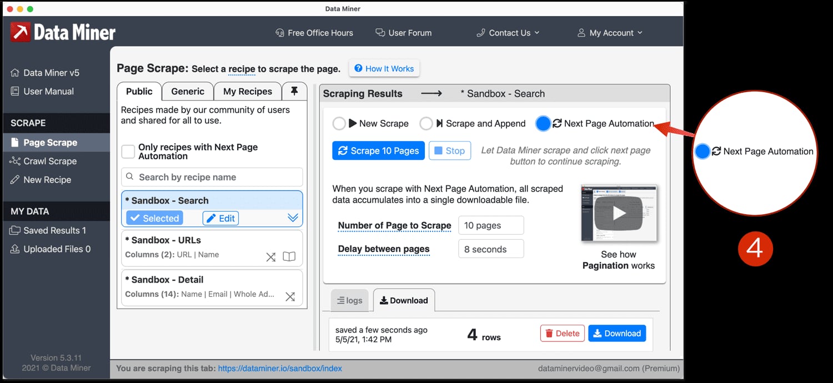Click the 10 pages field
The image size is (833, 383).
pos(491,225)
